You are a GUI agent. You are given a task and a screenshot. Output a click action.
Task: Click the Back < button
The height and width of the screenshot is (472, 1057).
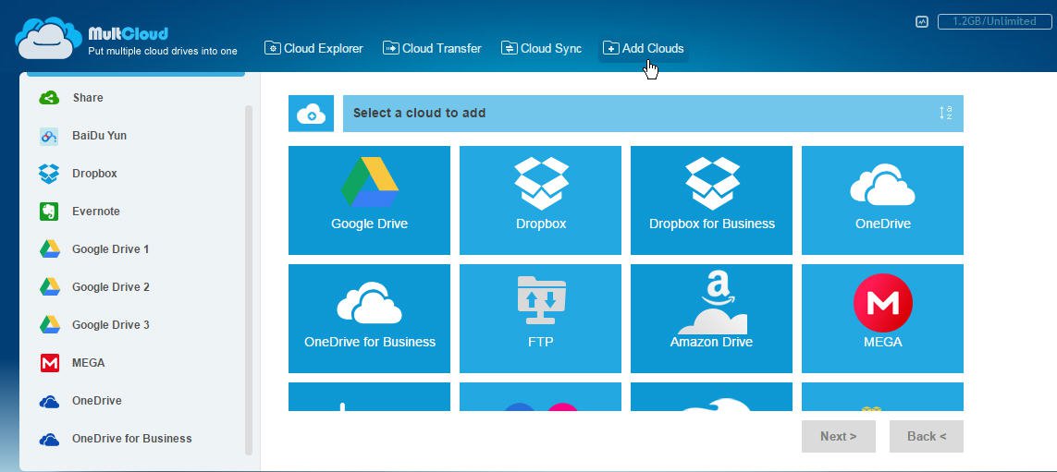[x=927, y=436]
